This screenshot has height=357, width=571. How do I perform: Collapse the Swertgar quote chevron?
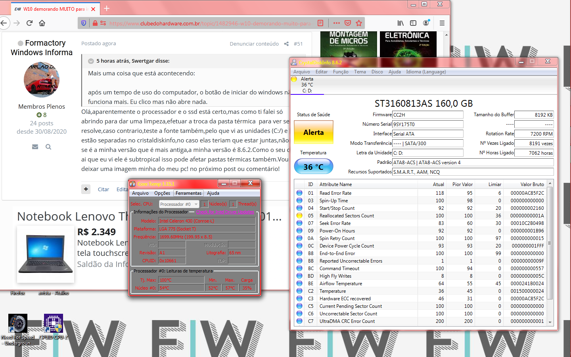(x=91, y=61)
